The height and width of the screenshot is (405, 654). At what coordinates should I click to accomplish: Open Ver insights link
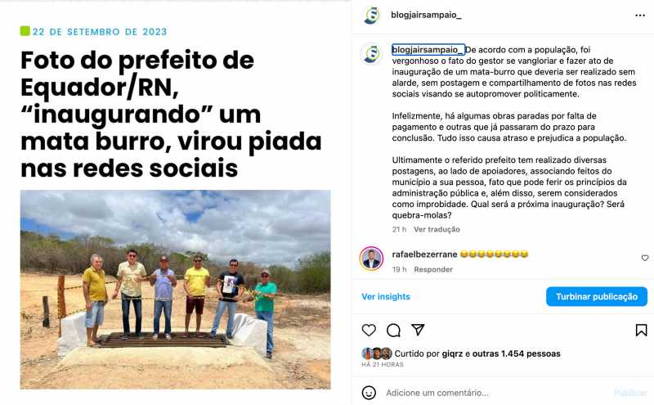[386, 296]
